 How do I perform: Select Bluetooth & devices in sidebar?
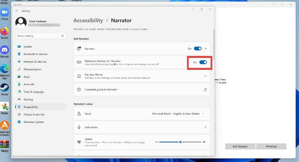[x=41, y=54]
